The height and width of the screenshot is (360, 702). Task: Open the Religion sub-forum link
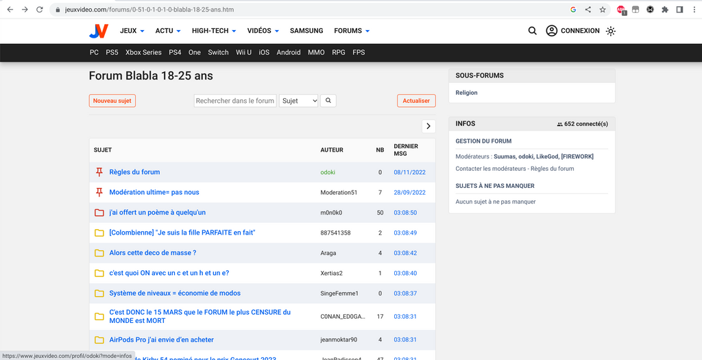coord(466,93)
